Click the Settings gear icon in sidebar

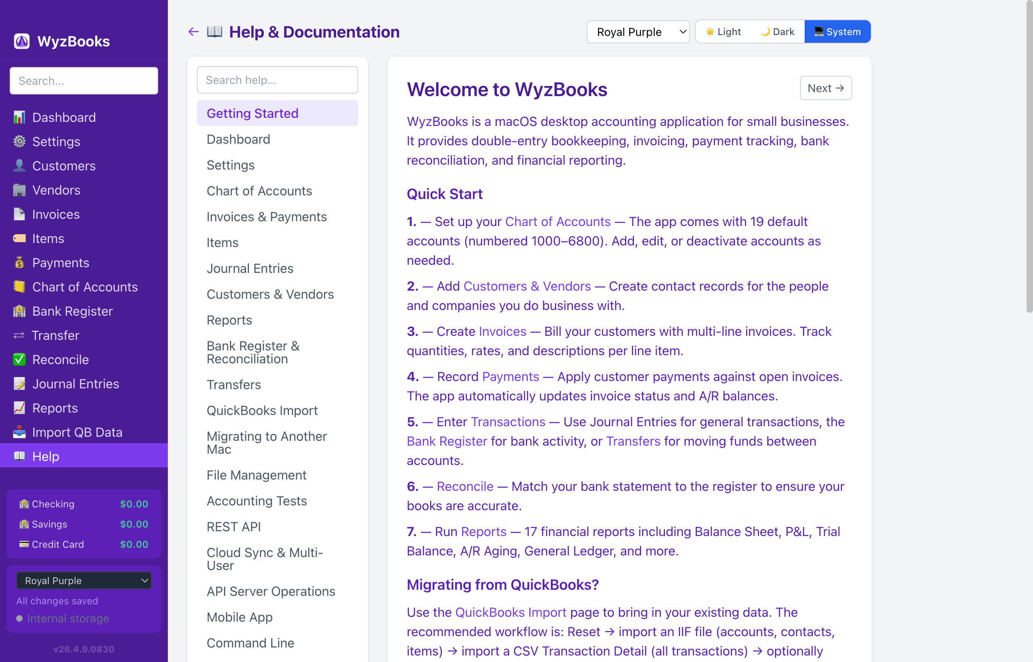tap(19, 141)
